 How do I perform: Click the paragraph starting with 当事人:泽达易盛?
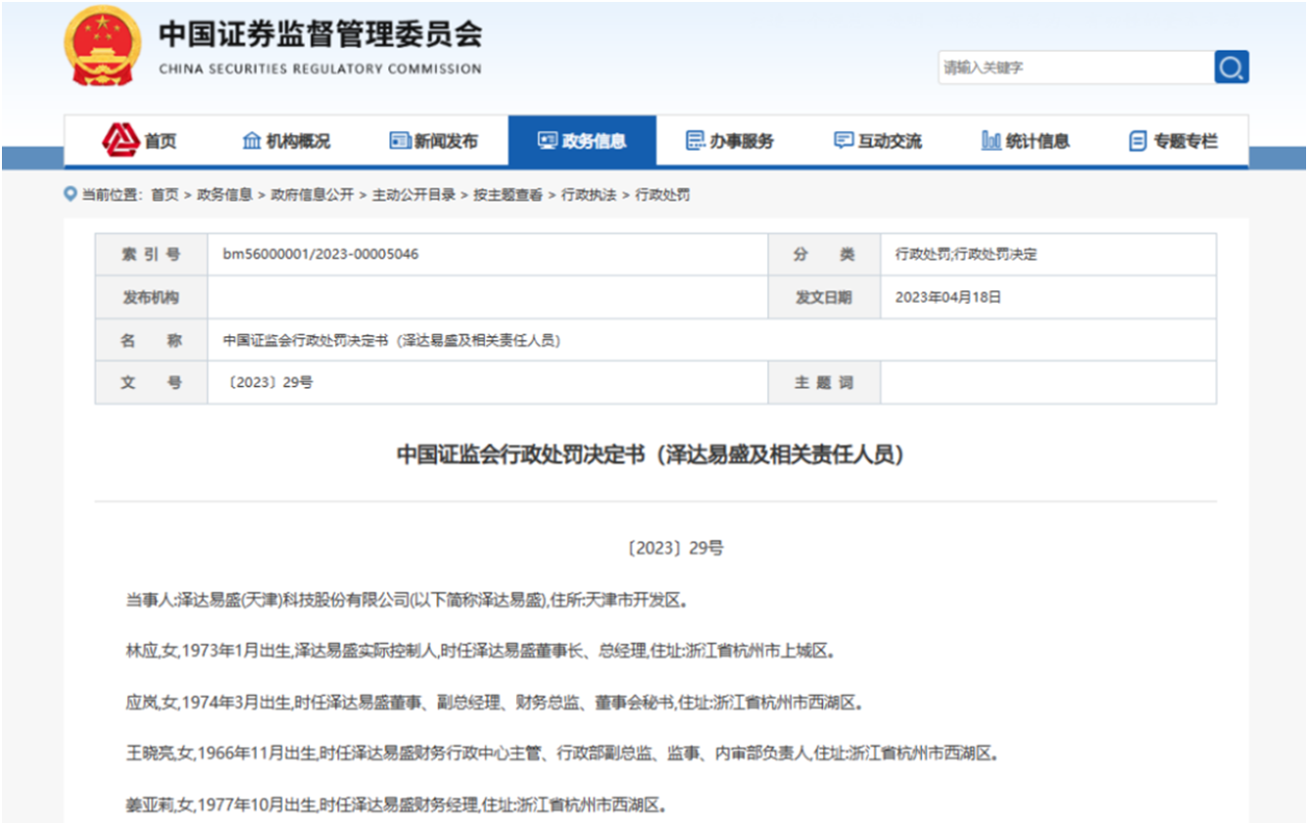407,600
